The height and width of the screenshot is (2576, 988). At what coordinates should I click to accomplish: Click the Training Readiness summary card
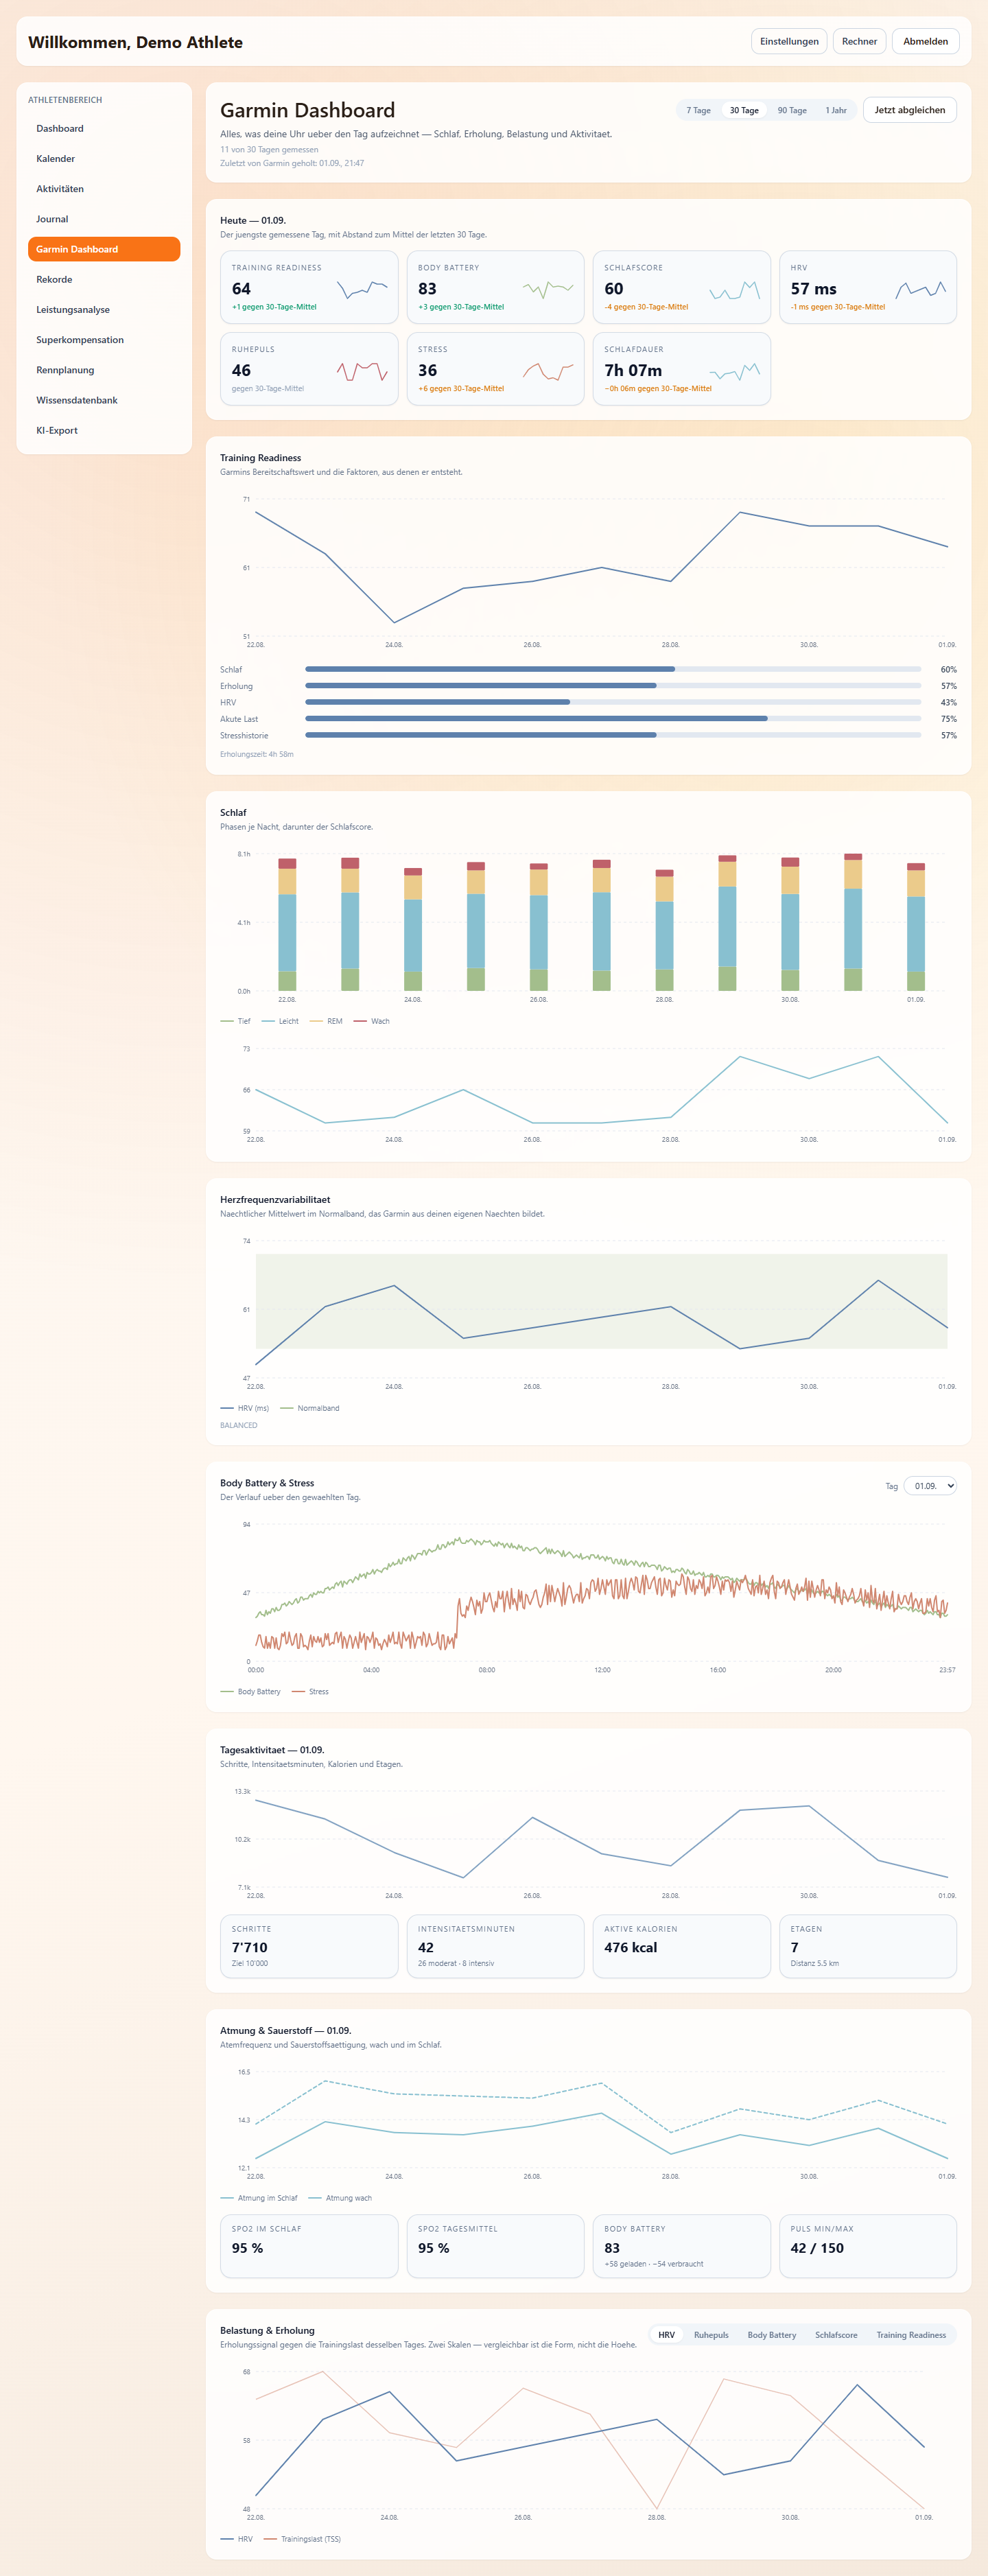309,287
